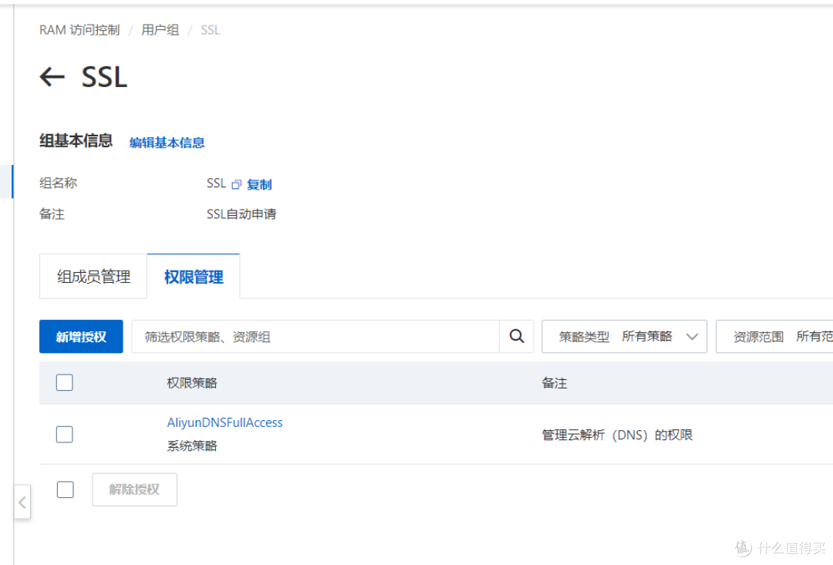Go back using the arrow beside SSL title

[52, 77]
